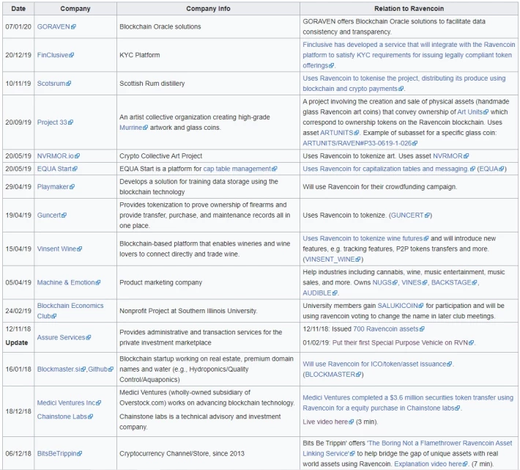
Task: Open the NUGS asset link
Action: [x=385, y=282]
